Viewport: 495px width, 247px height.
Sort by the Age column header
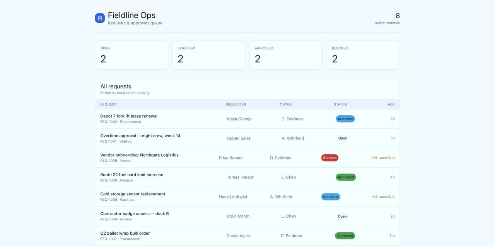point(391,104)
